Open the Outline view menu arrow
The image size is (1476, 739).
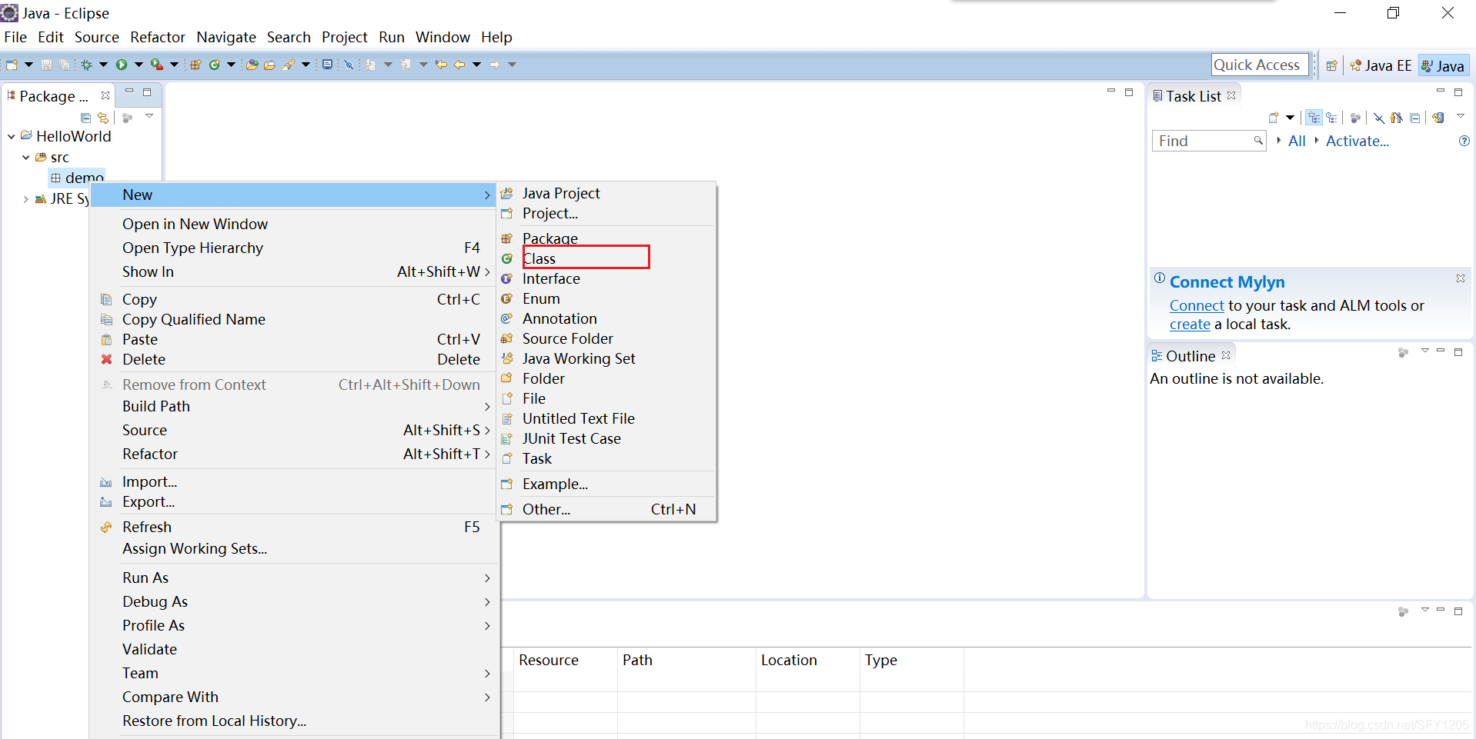(1424, 351)
